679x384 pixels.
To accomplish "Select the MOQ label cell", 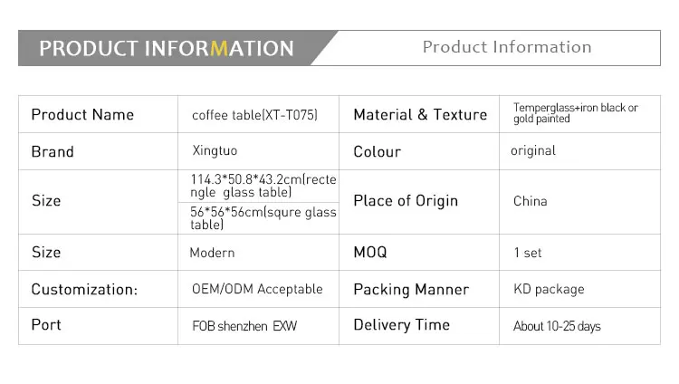I will click(369, 253).
